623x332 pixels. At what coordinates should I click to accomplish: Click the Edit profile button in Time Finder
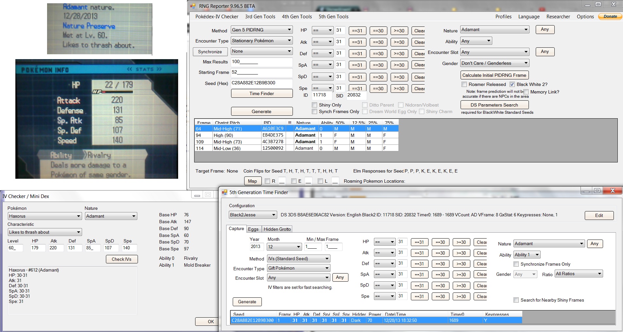[599, 215]
